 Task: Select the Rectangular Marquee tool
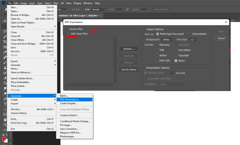tap(5, 26)
